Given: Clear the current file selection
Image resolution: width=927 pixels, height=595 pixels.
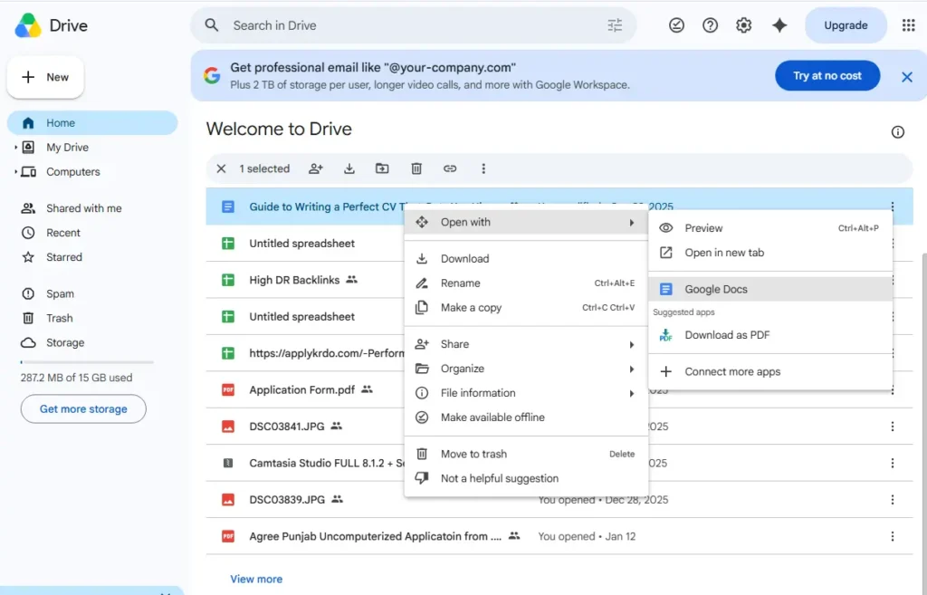Looking at the screenshot, I should [221, 168].
